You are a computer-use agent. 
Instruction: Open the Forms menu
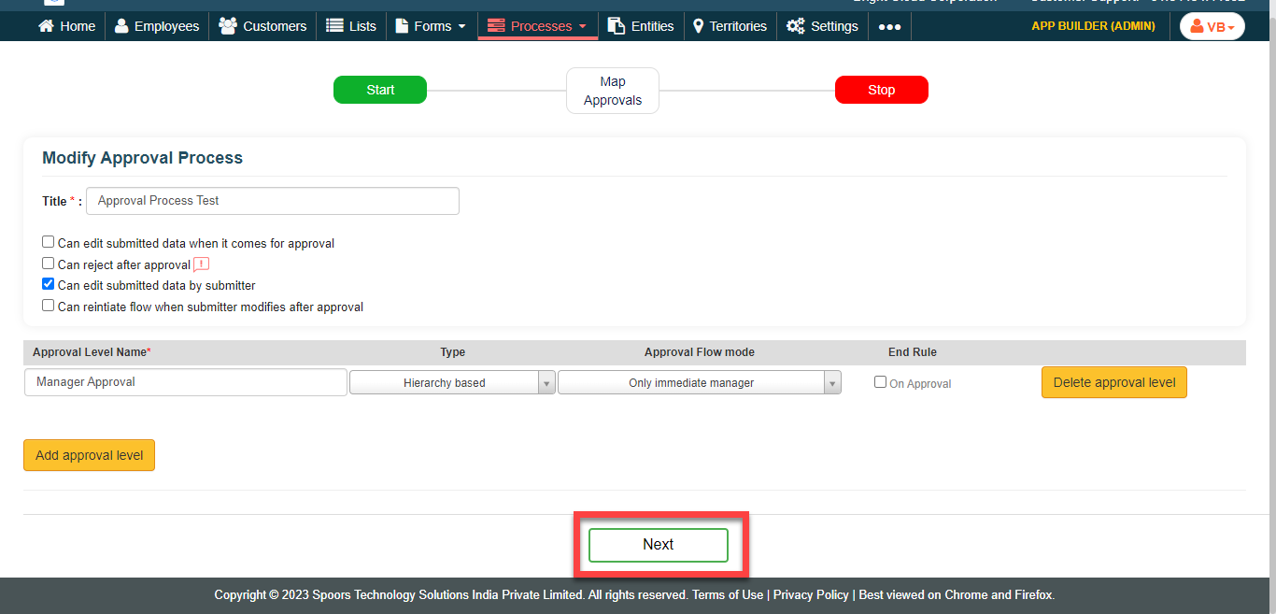[431, 26]
